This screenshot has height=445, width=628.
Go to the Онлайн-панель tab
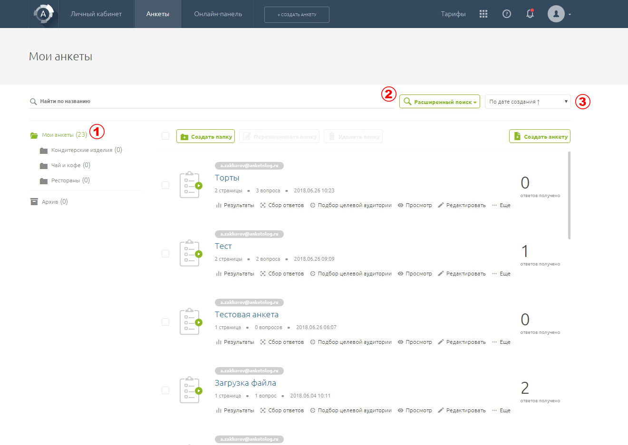(x=218, y=14)
